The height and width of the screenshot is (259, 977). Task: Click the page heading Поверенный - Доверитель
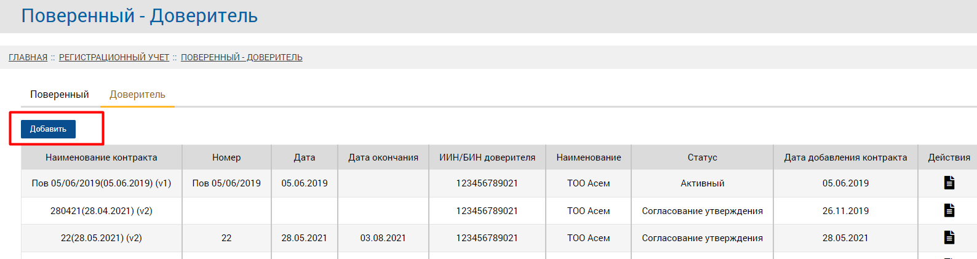pos(140,16)
